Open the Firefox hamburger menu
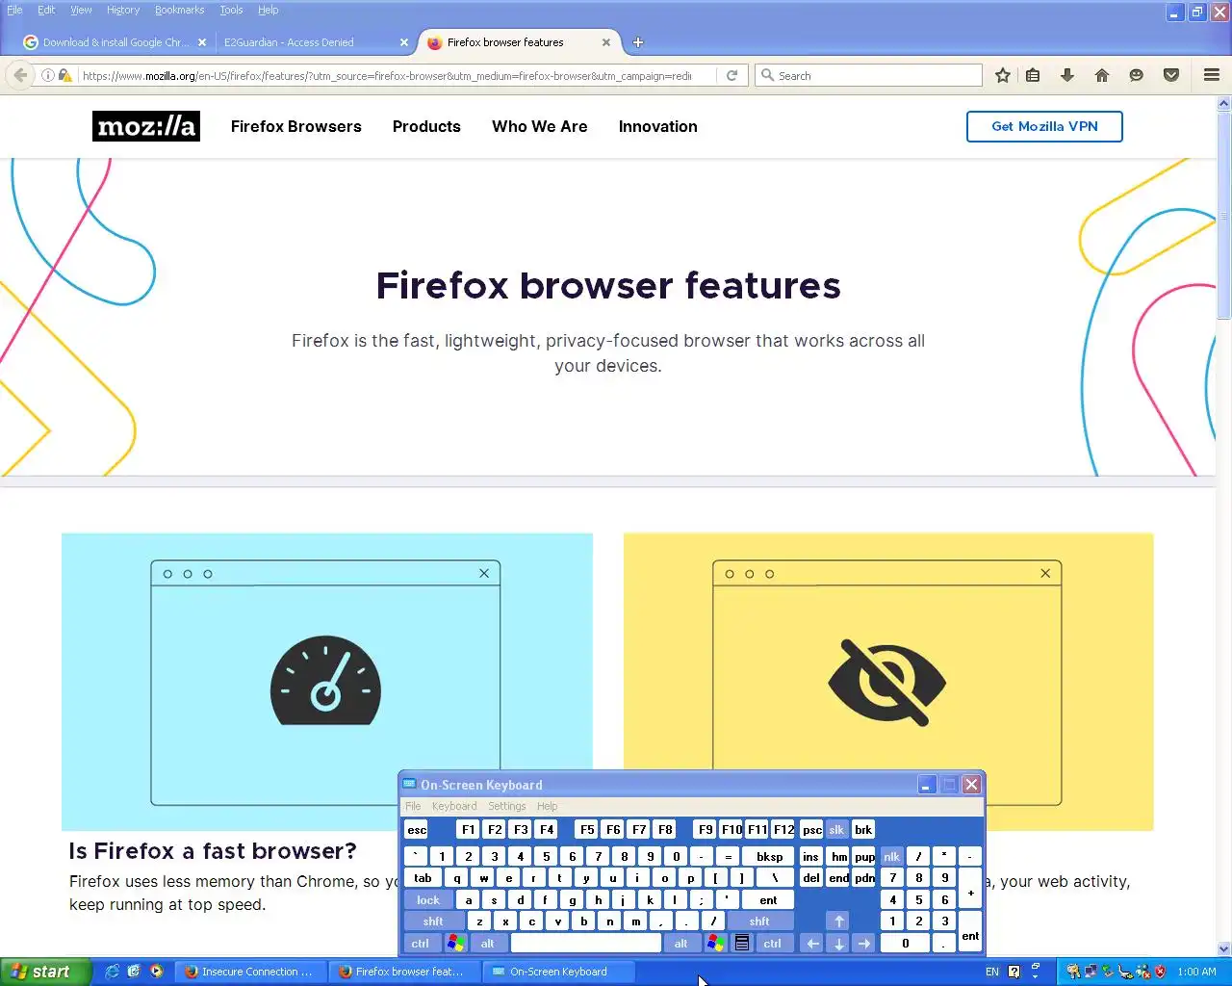 pos(1212,75)
